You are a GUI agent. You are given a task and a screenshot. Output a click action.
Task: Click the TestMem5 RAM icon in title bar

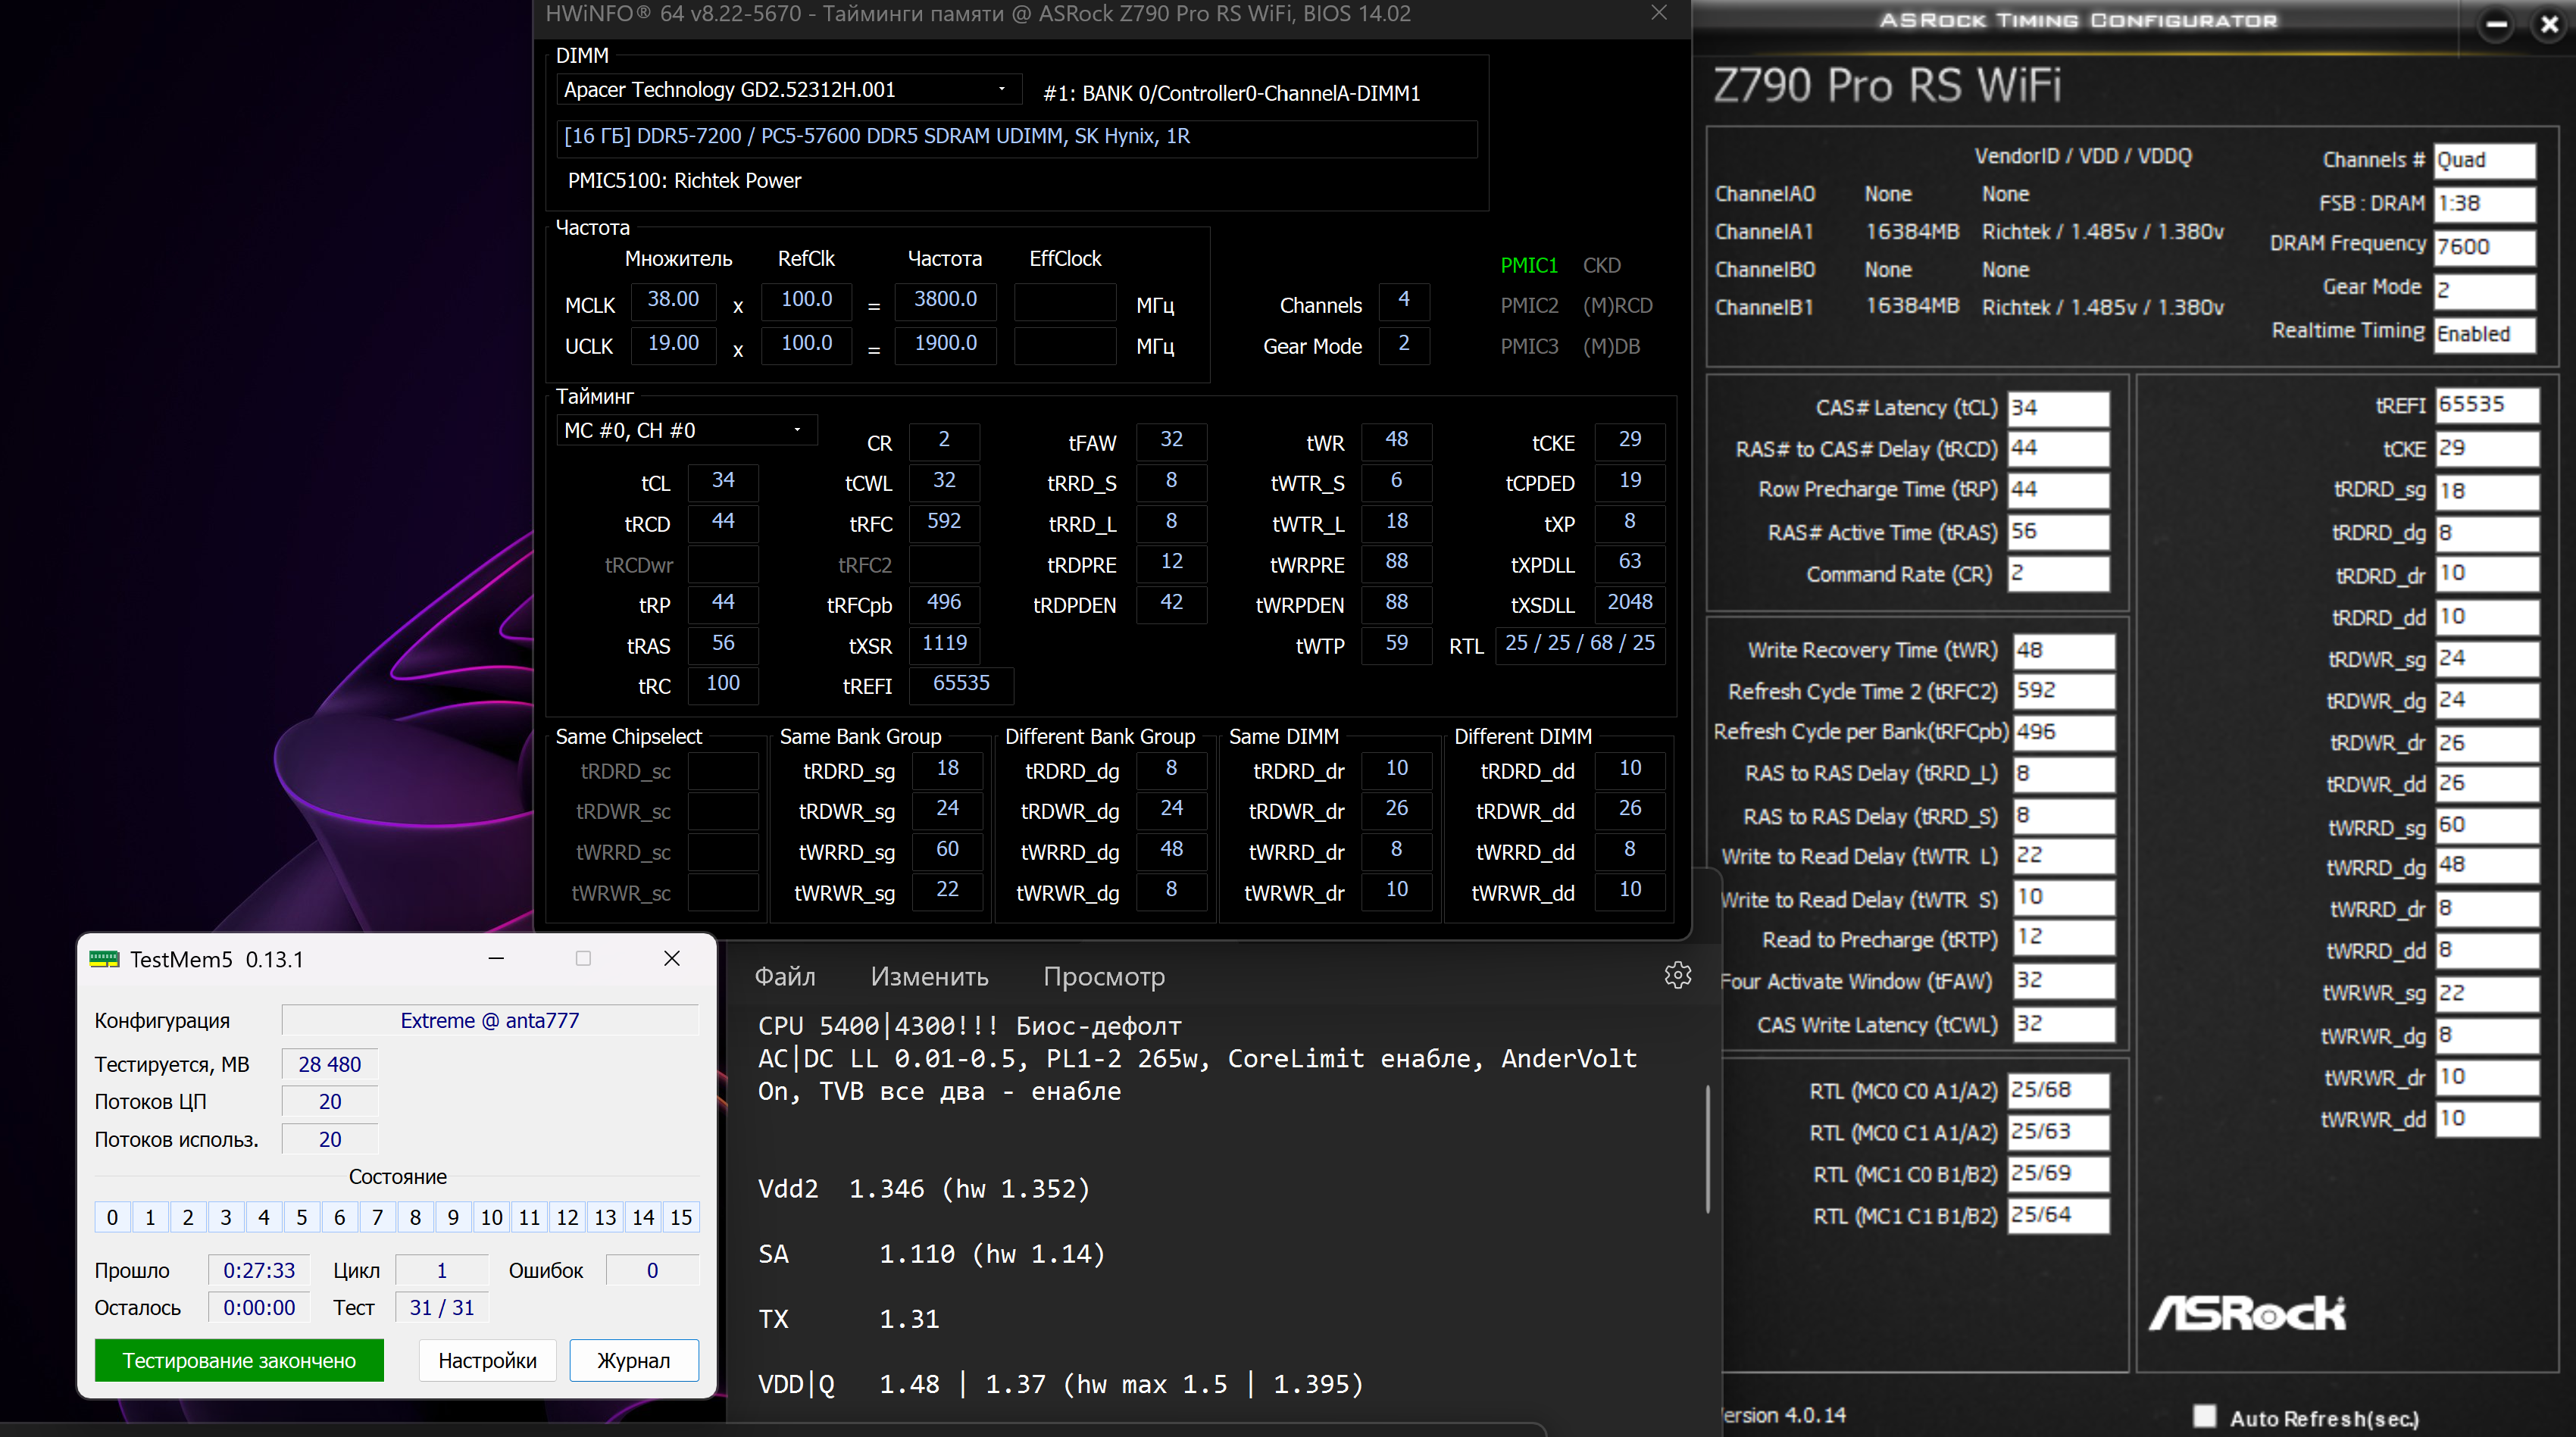[104, 959]
